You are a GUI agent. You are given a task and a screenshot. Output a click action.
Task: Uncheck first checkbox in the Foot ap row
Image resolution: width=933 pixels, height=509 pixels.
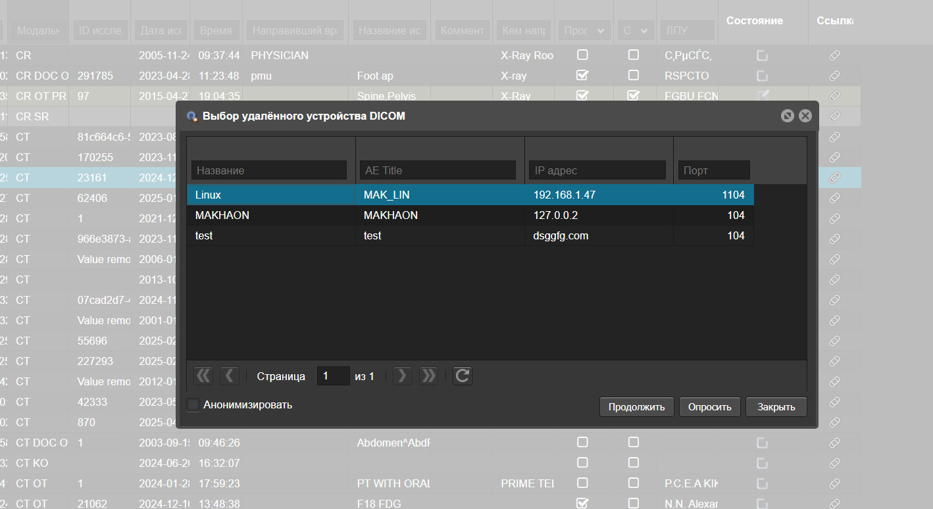(x=582, y=75)
